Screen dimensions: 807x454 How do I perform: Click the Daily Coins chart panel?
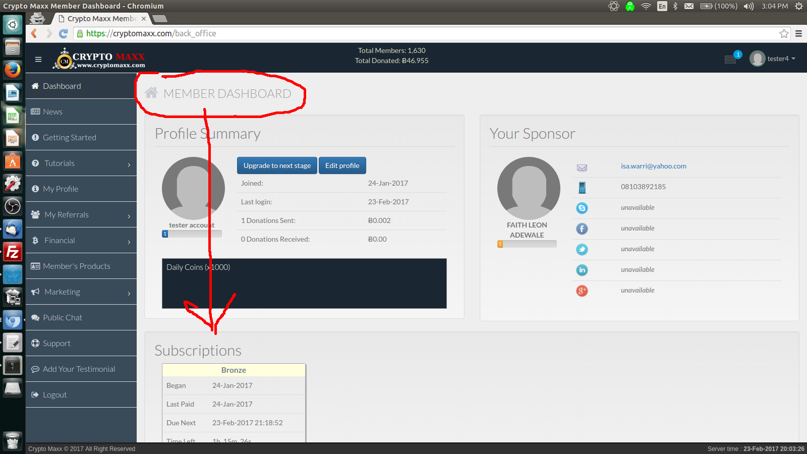pyautogui.click(x=304, y=283)
